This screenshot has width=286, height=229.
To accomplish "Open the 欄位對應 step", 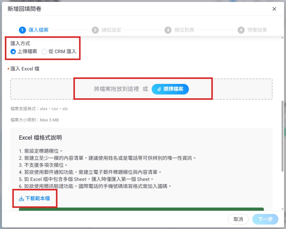I will click(x=184, y=30).
